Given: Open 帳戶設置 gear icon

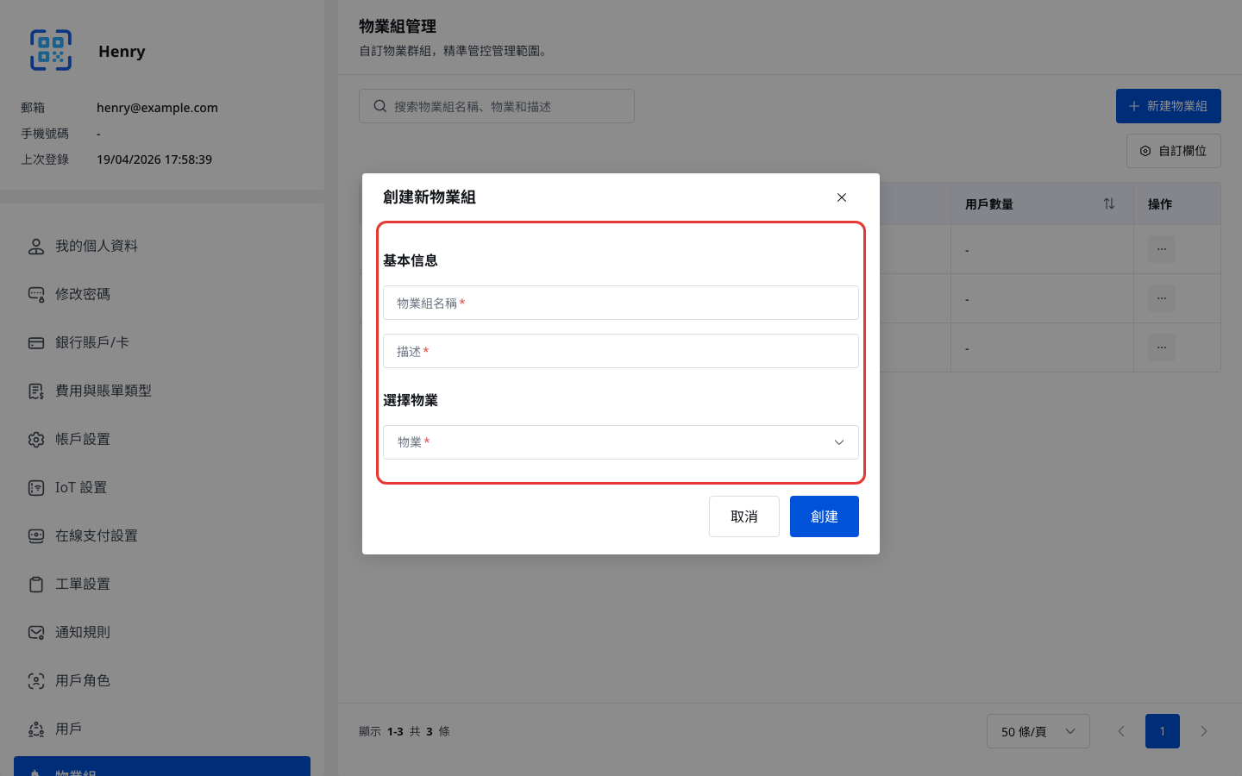Looking at the screenshot, I should [36, 440].
